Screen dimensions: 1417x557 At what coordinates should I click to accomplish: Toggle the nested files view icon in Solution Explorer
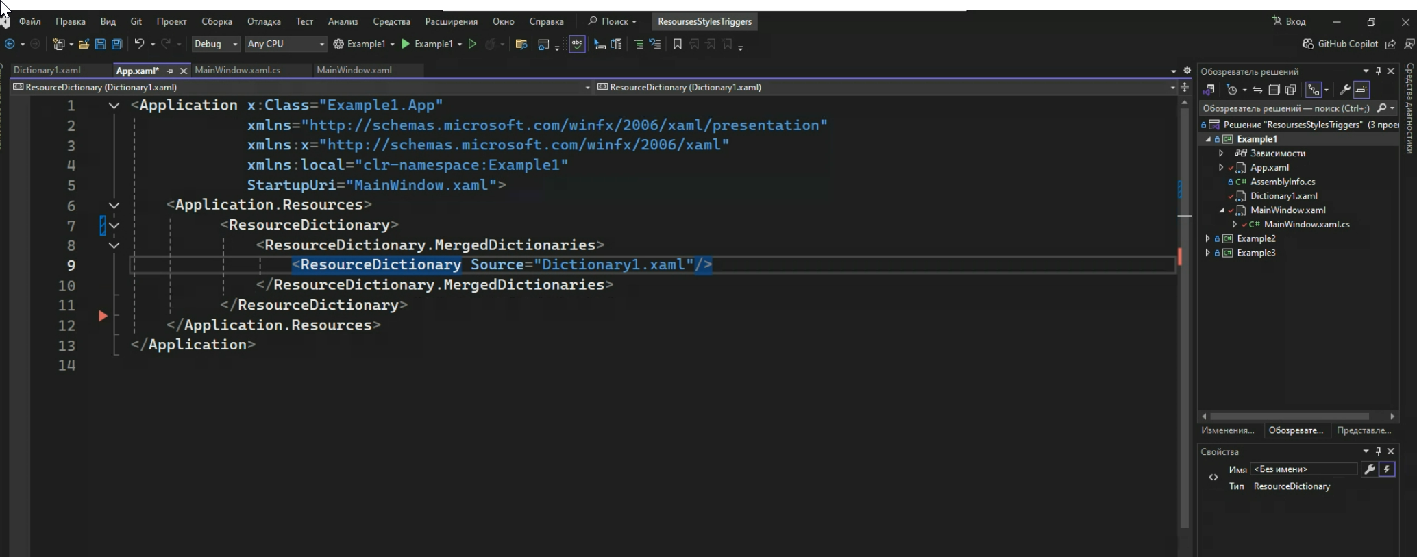[1314, 90]
